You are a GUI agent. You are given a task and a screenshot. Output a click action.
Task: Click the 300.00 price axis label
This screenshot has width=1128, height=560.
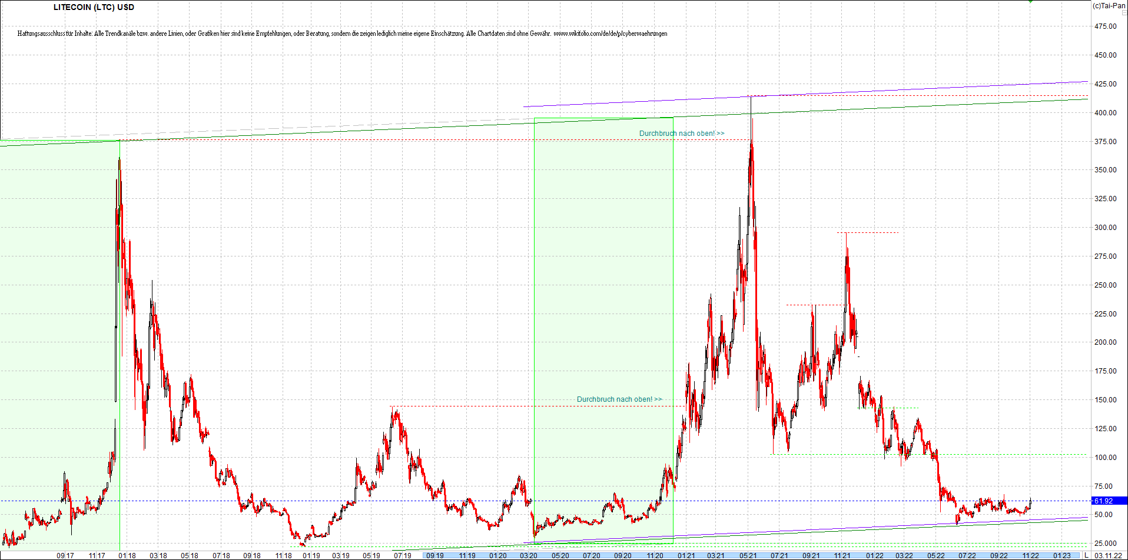coord(1106,228)
